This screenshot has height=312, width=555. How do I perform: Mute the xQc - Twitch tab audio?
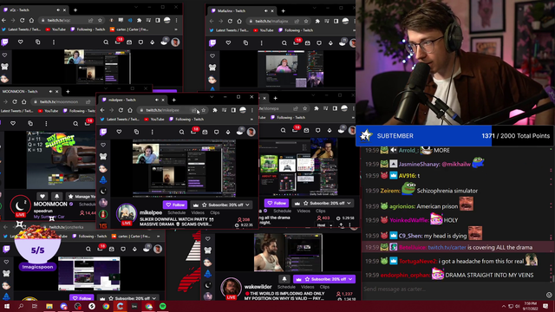pyautogui.click(x=58, y=10)
